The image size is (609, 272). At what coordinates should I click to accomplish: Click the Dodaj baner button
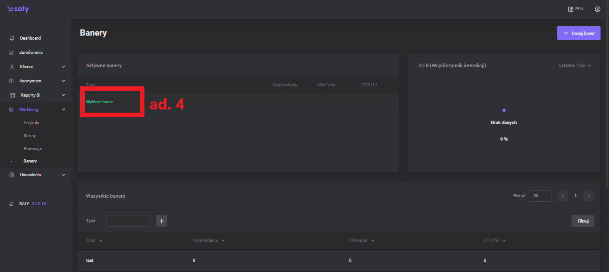(578, 33)
